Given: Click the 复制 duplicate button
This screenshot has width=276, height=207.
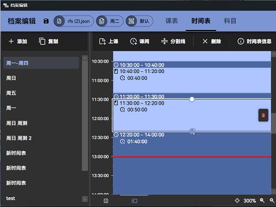Looking at the screenshot, I should pyautogui.click(x=49, y=41).
